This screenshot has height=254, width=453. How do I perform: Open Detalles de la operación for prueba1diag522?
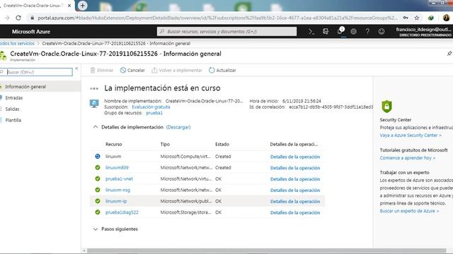(x=295, y=212)
